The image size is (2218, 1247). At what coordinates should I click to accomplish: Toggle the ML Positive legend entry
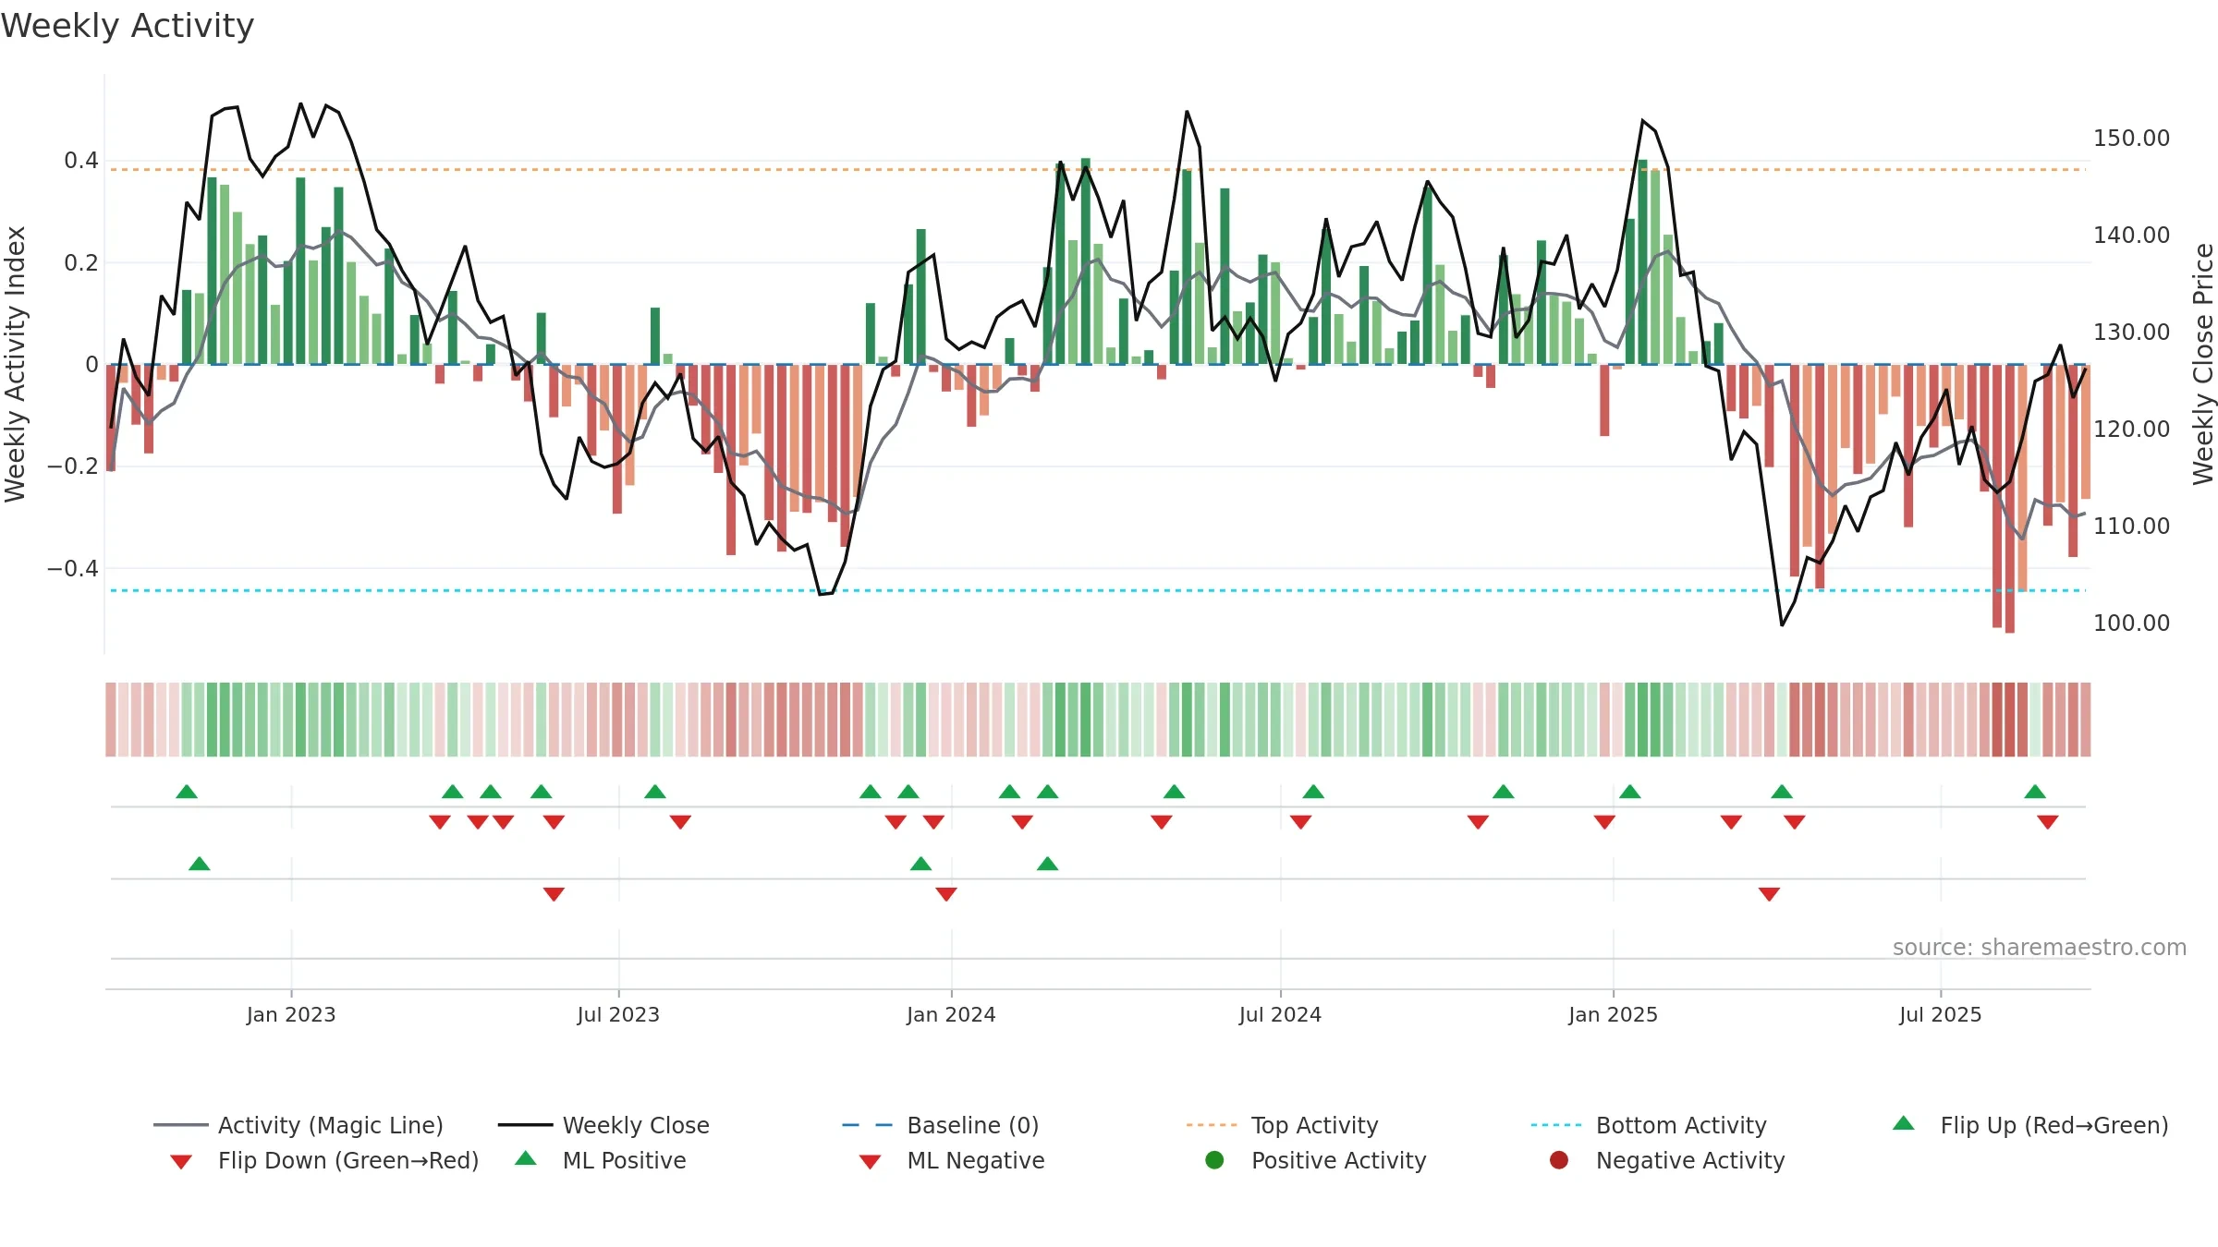(x=601, y=1160)
